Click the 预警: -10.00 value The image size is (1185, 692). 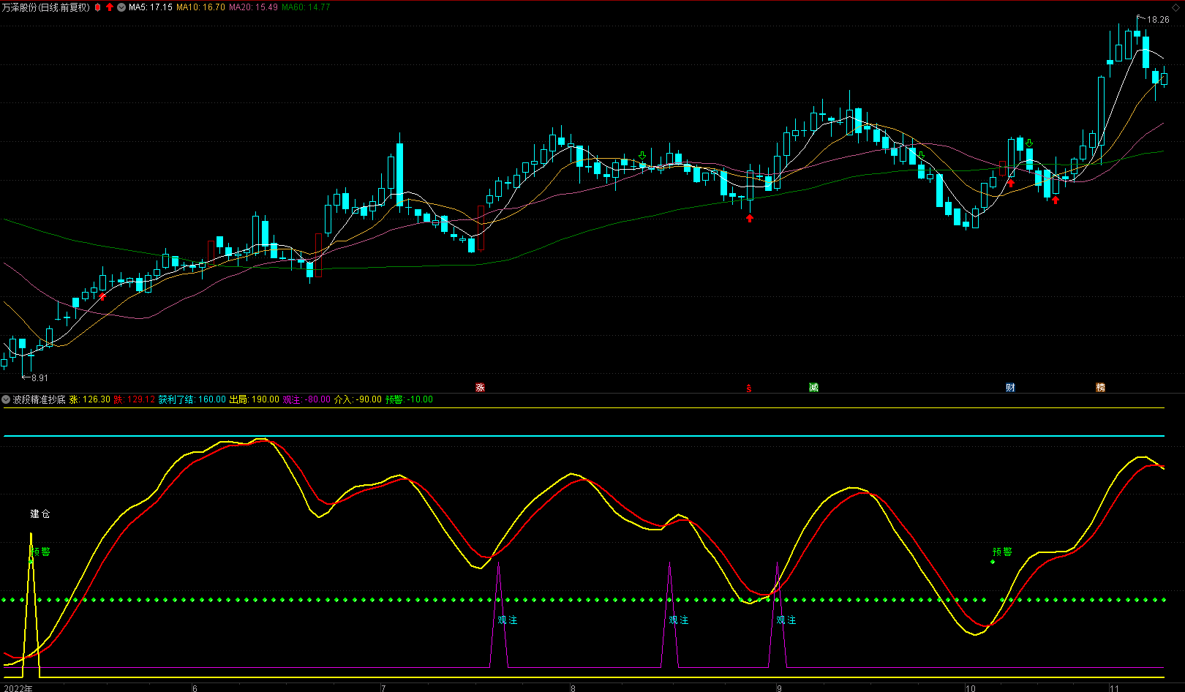pyautogui.click(x=409, y=399)
